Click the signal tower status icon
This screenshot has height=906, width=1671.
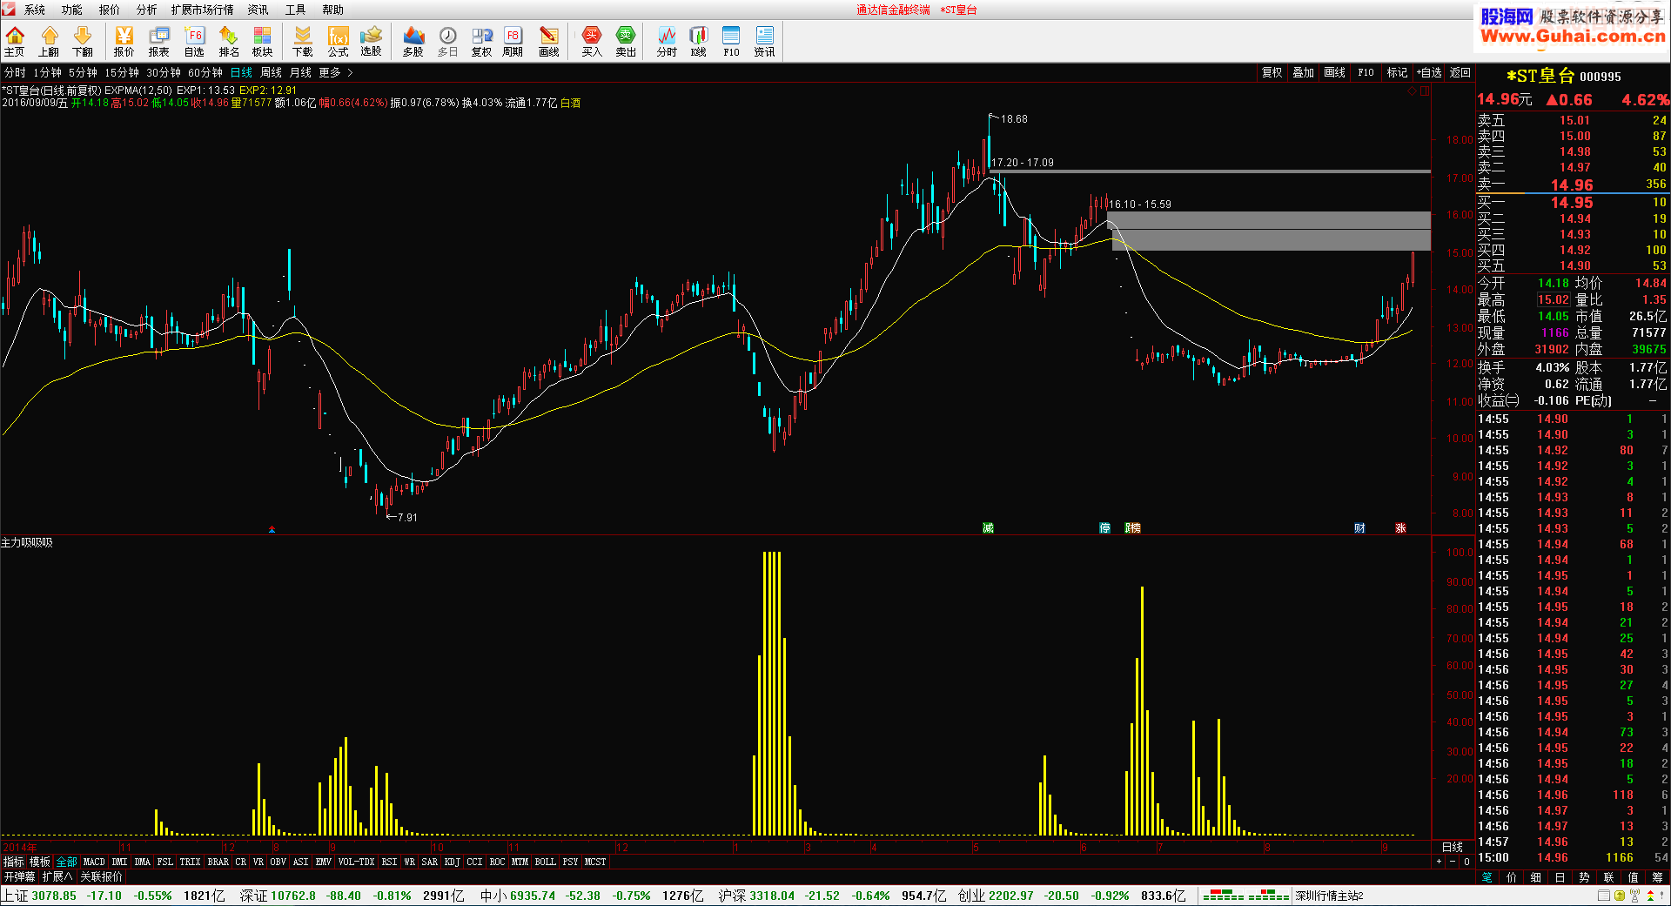point(1634,896)
